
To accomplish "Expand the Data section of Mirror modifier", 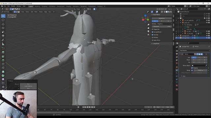I will (x=181, y=76).
